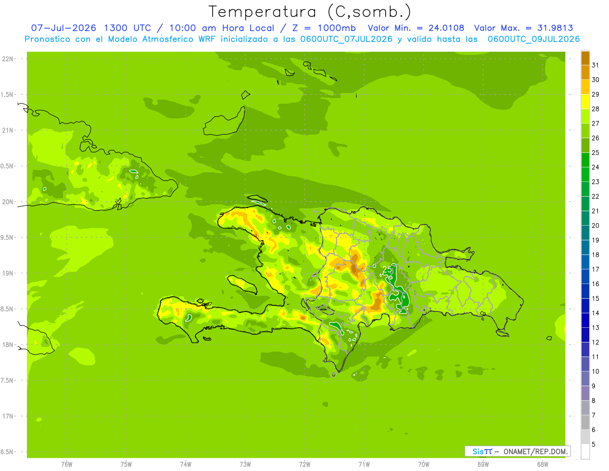Screen dimensions: 609x471
Task: Click the '25' contour label on the map
Action: pos(387,269)
